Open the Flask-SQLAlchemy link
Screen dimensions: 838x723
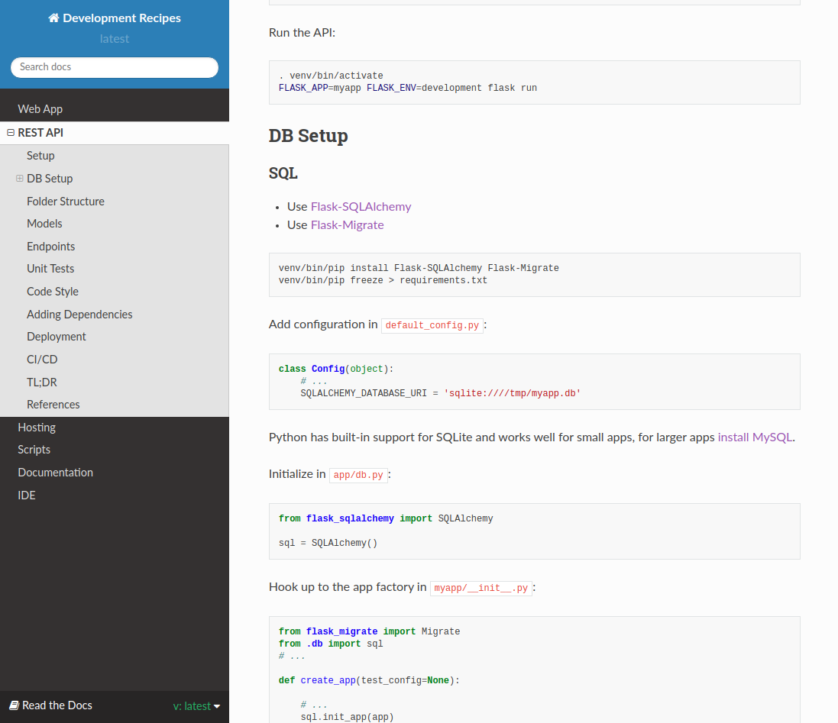pos(361,206)
